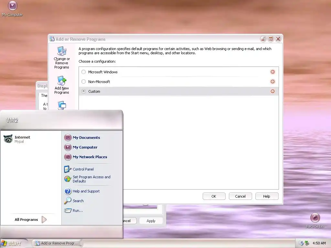The width and height of the screenshot is (331, 248).
Task: Click the network tray icon
Action: pyautogui.click(x=301, y=243)
